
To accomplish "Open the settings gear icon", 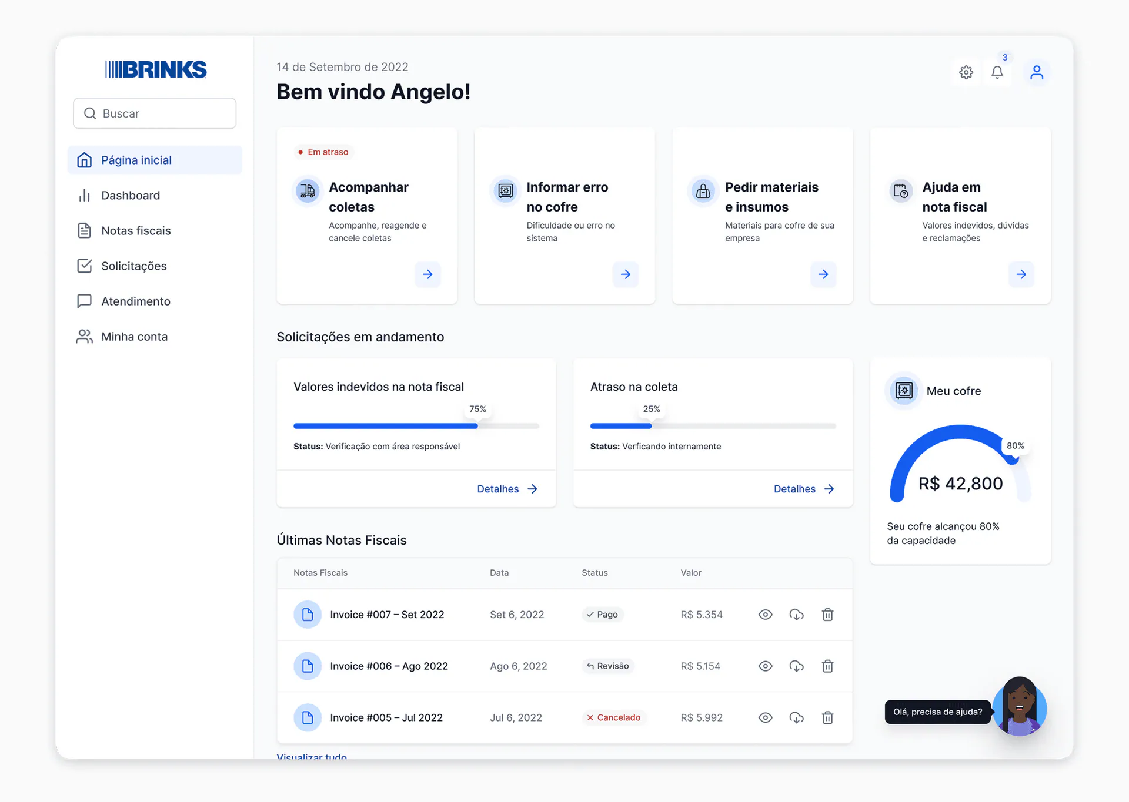I will coord(966,72).
